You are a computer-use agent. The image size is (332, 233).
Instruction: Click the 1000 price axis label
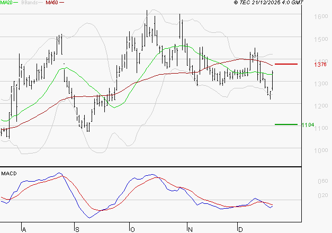tap(321, 150)
